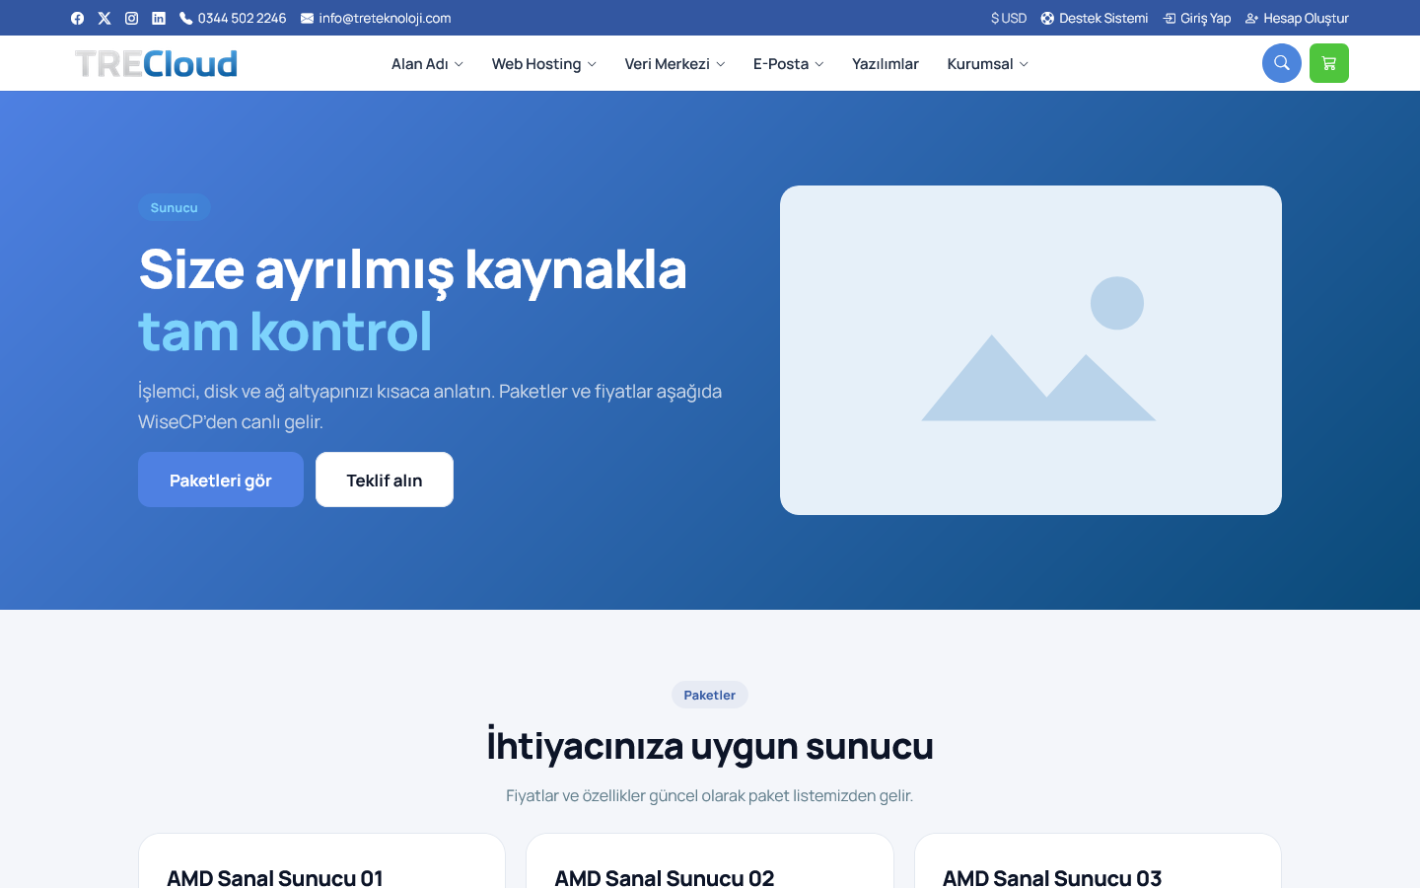Click the heading İhtiyacınıza uygun sunucu
Viewport: 1420px width, 888px height.
710,746
